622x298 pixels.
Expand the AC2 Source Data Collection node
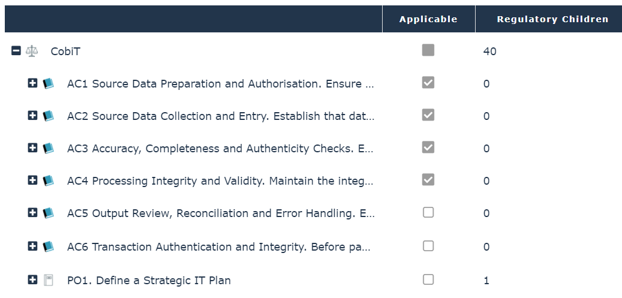click(33, 116)
